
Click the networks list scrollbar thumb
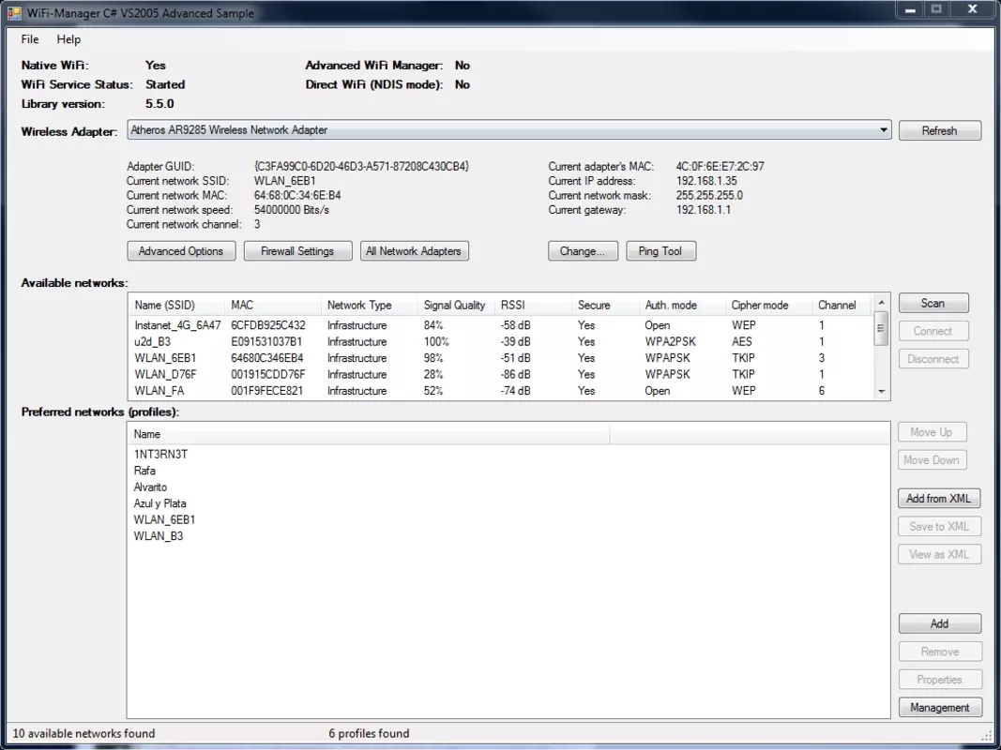point(882,328)
